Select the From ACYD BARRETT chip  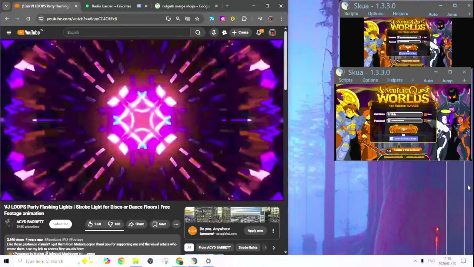coord(214,248)
